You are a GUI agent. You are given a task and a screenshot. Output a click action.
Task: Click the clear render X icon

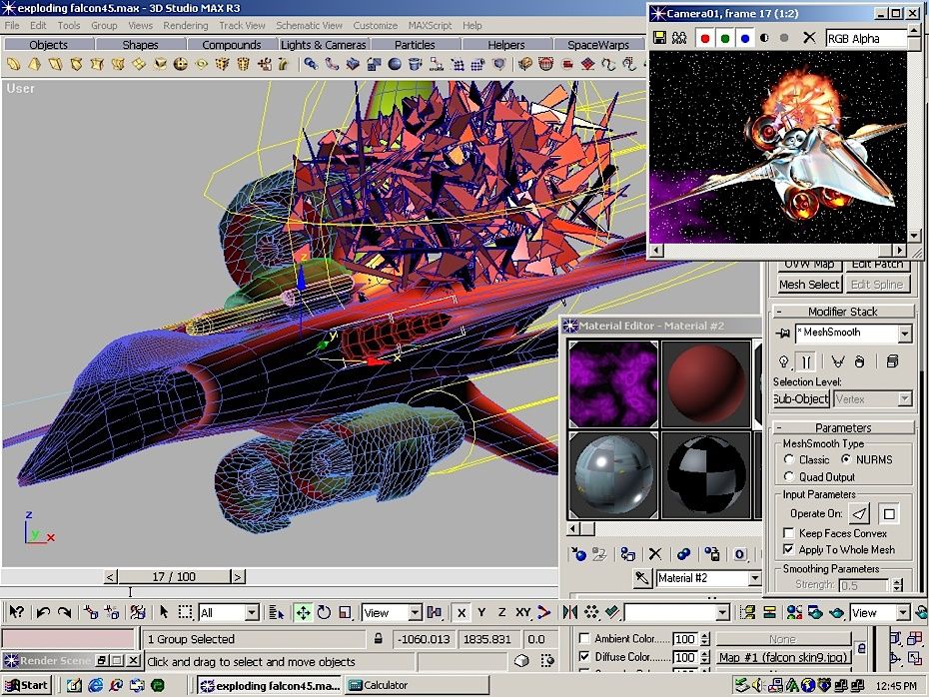pyautogui.click(x=809, y=38)
